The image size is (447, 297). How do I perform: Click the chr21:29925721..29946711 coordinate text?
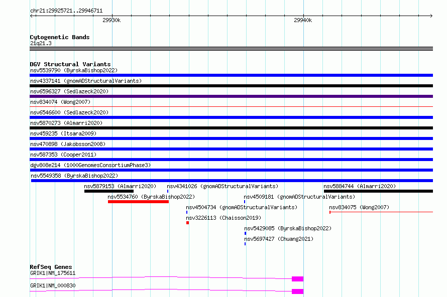pos(66,11)
